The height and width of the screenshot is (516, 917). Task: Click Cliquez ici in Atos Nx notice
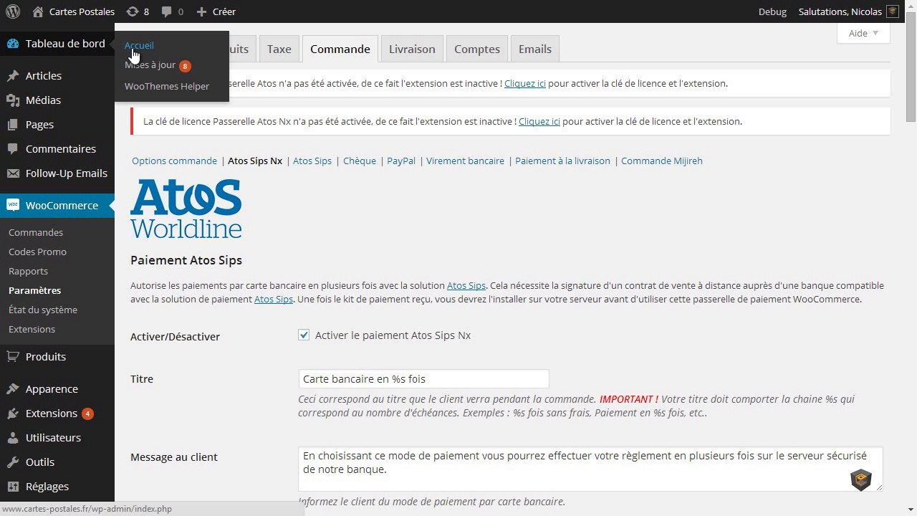539,121
